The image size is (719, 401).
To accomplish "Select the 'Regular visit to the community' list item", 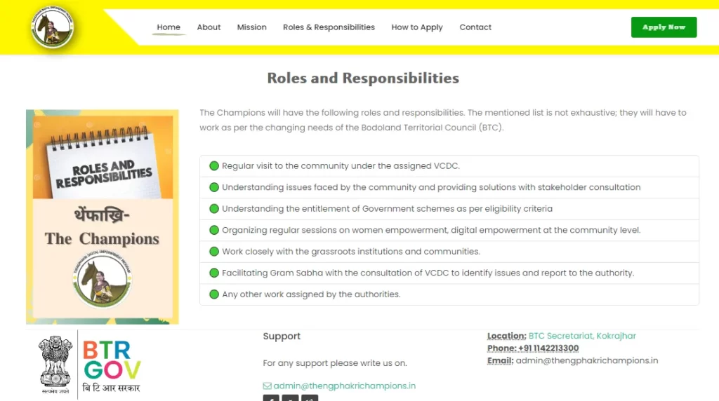I will coord(449,165).
